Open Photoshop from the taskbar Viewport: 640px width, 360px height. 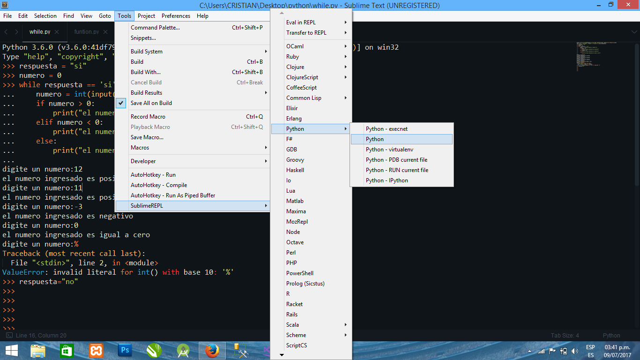[x=125, y=350]
